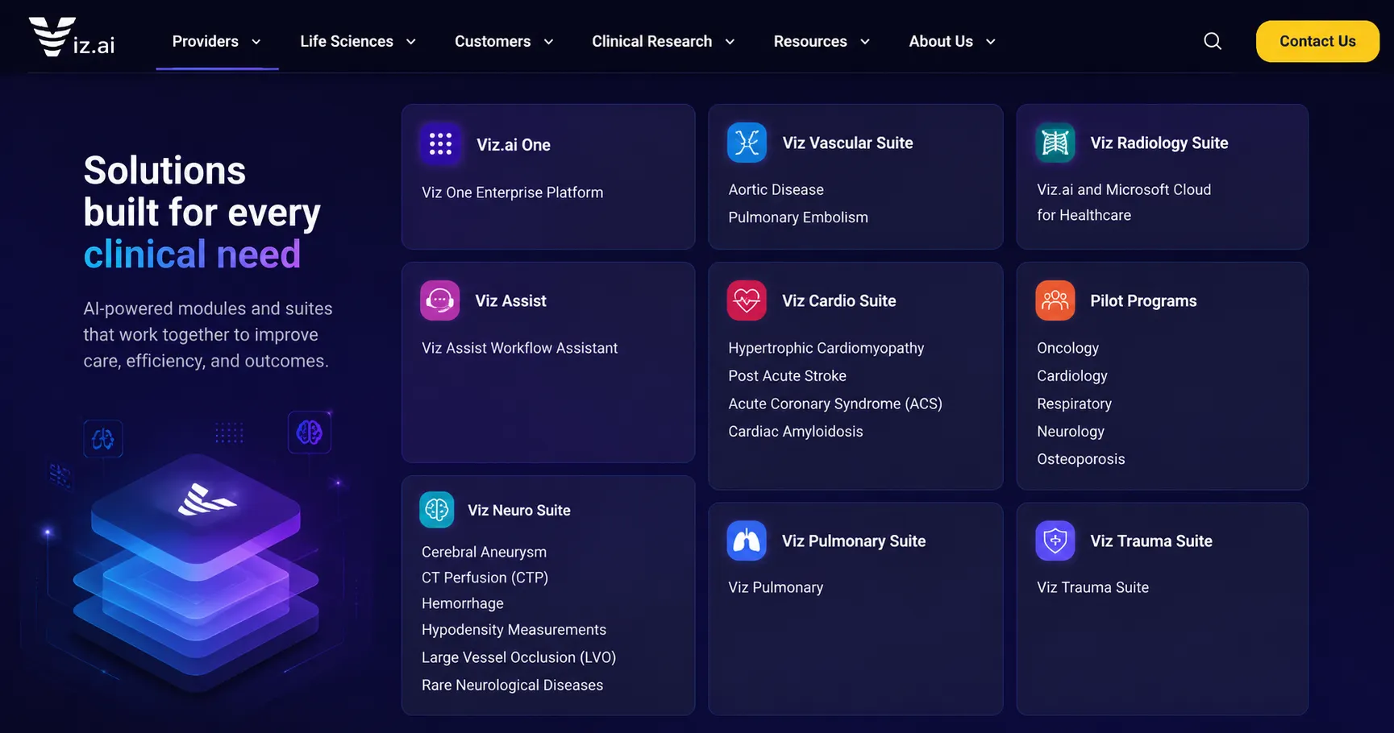Select Pulmonary Embolism link
Image resolution: width=1394 pixels, height=733 pixels.
[798, 217]
